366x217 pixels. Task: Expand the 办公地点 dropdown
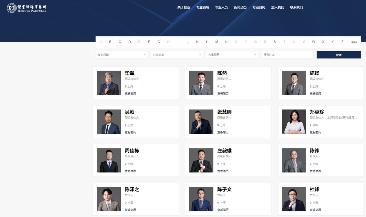pyautogui.click(x=177, y=54)
